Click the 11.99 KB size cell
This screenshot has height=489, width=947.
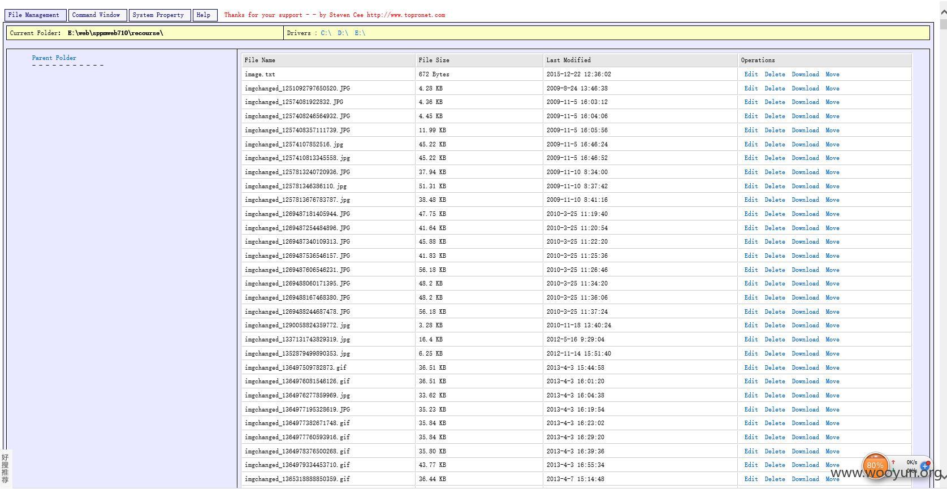coord(433,130)
